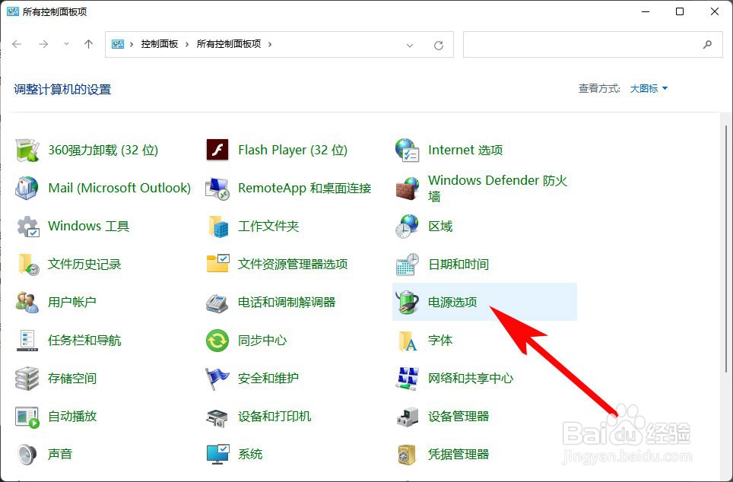Image resolution: width=733 pixels, height=482 pixels.
Task: Open the Windows 工具 gear icon
Action: tap(28, 227)
